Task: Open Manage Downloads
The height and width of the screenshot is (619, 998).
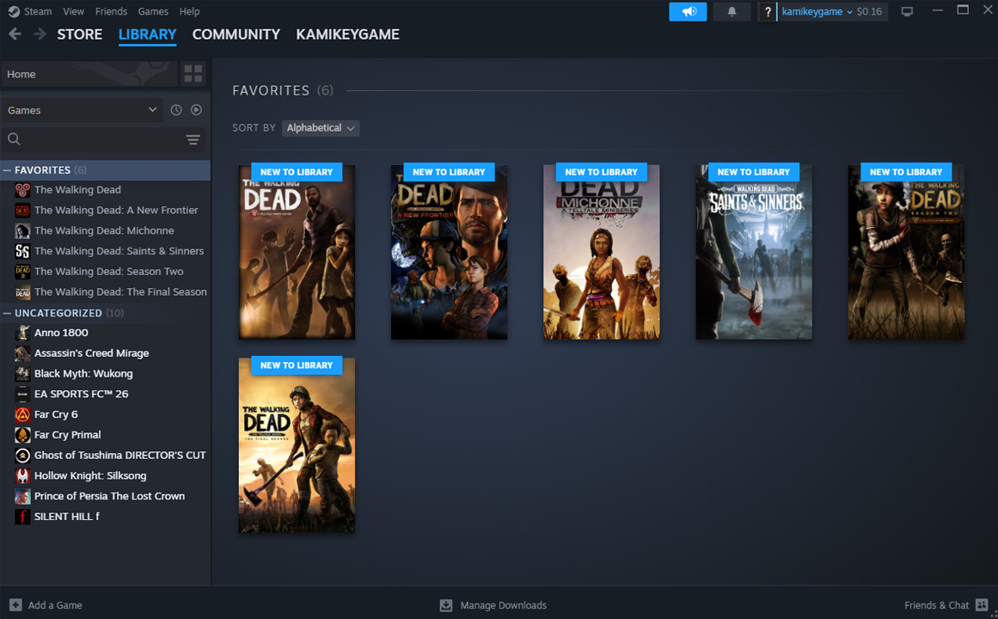Action: pos(493,605)
